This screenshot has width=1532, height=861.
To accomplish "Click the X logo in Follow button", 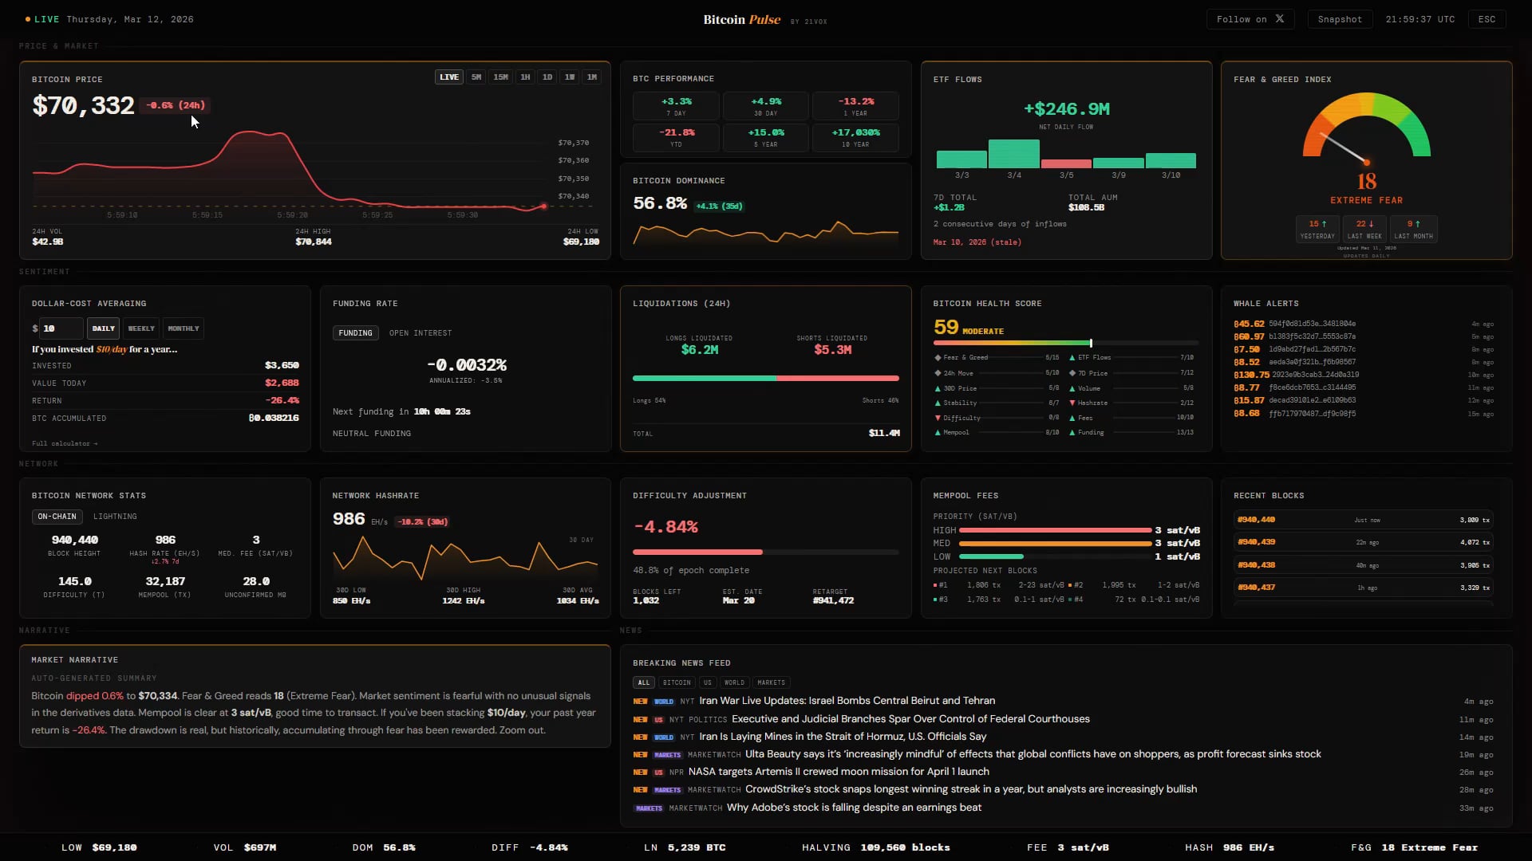I will click(x=1280, y=19).
